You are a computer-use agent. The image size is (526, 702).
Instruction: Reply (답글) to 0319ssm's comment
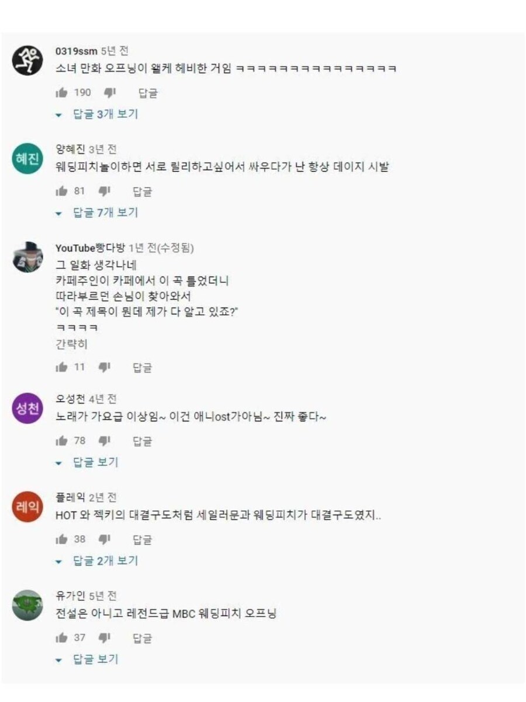tap(148, 93)
